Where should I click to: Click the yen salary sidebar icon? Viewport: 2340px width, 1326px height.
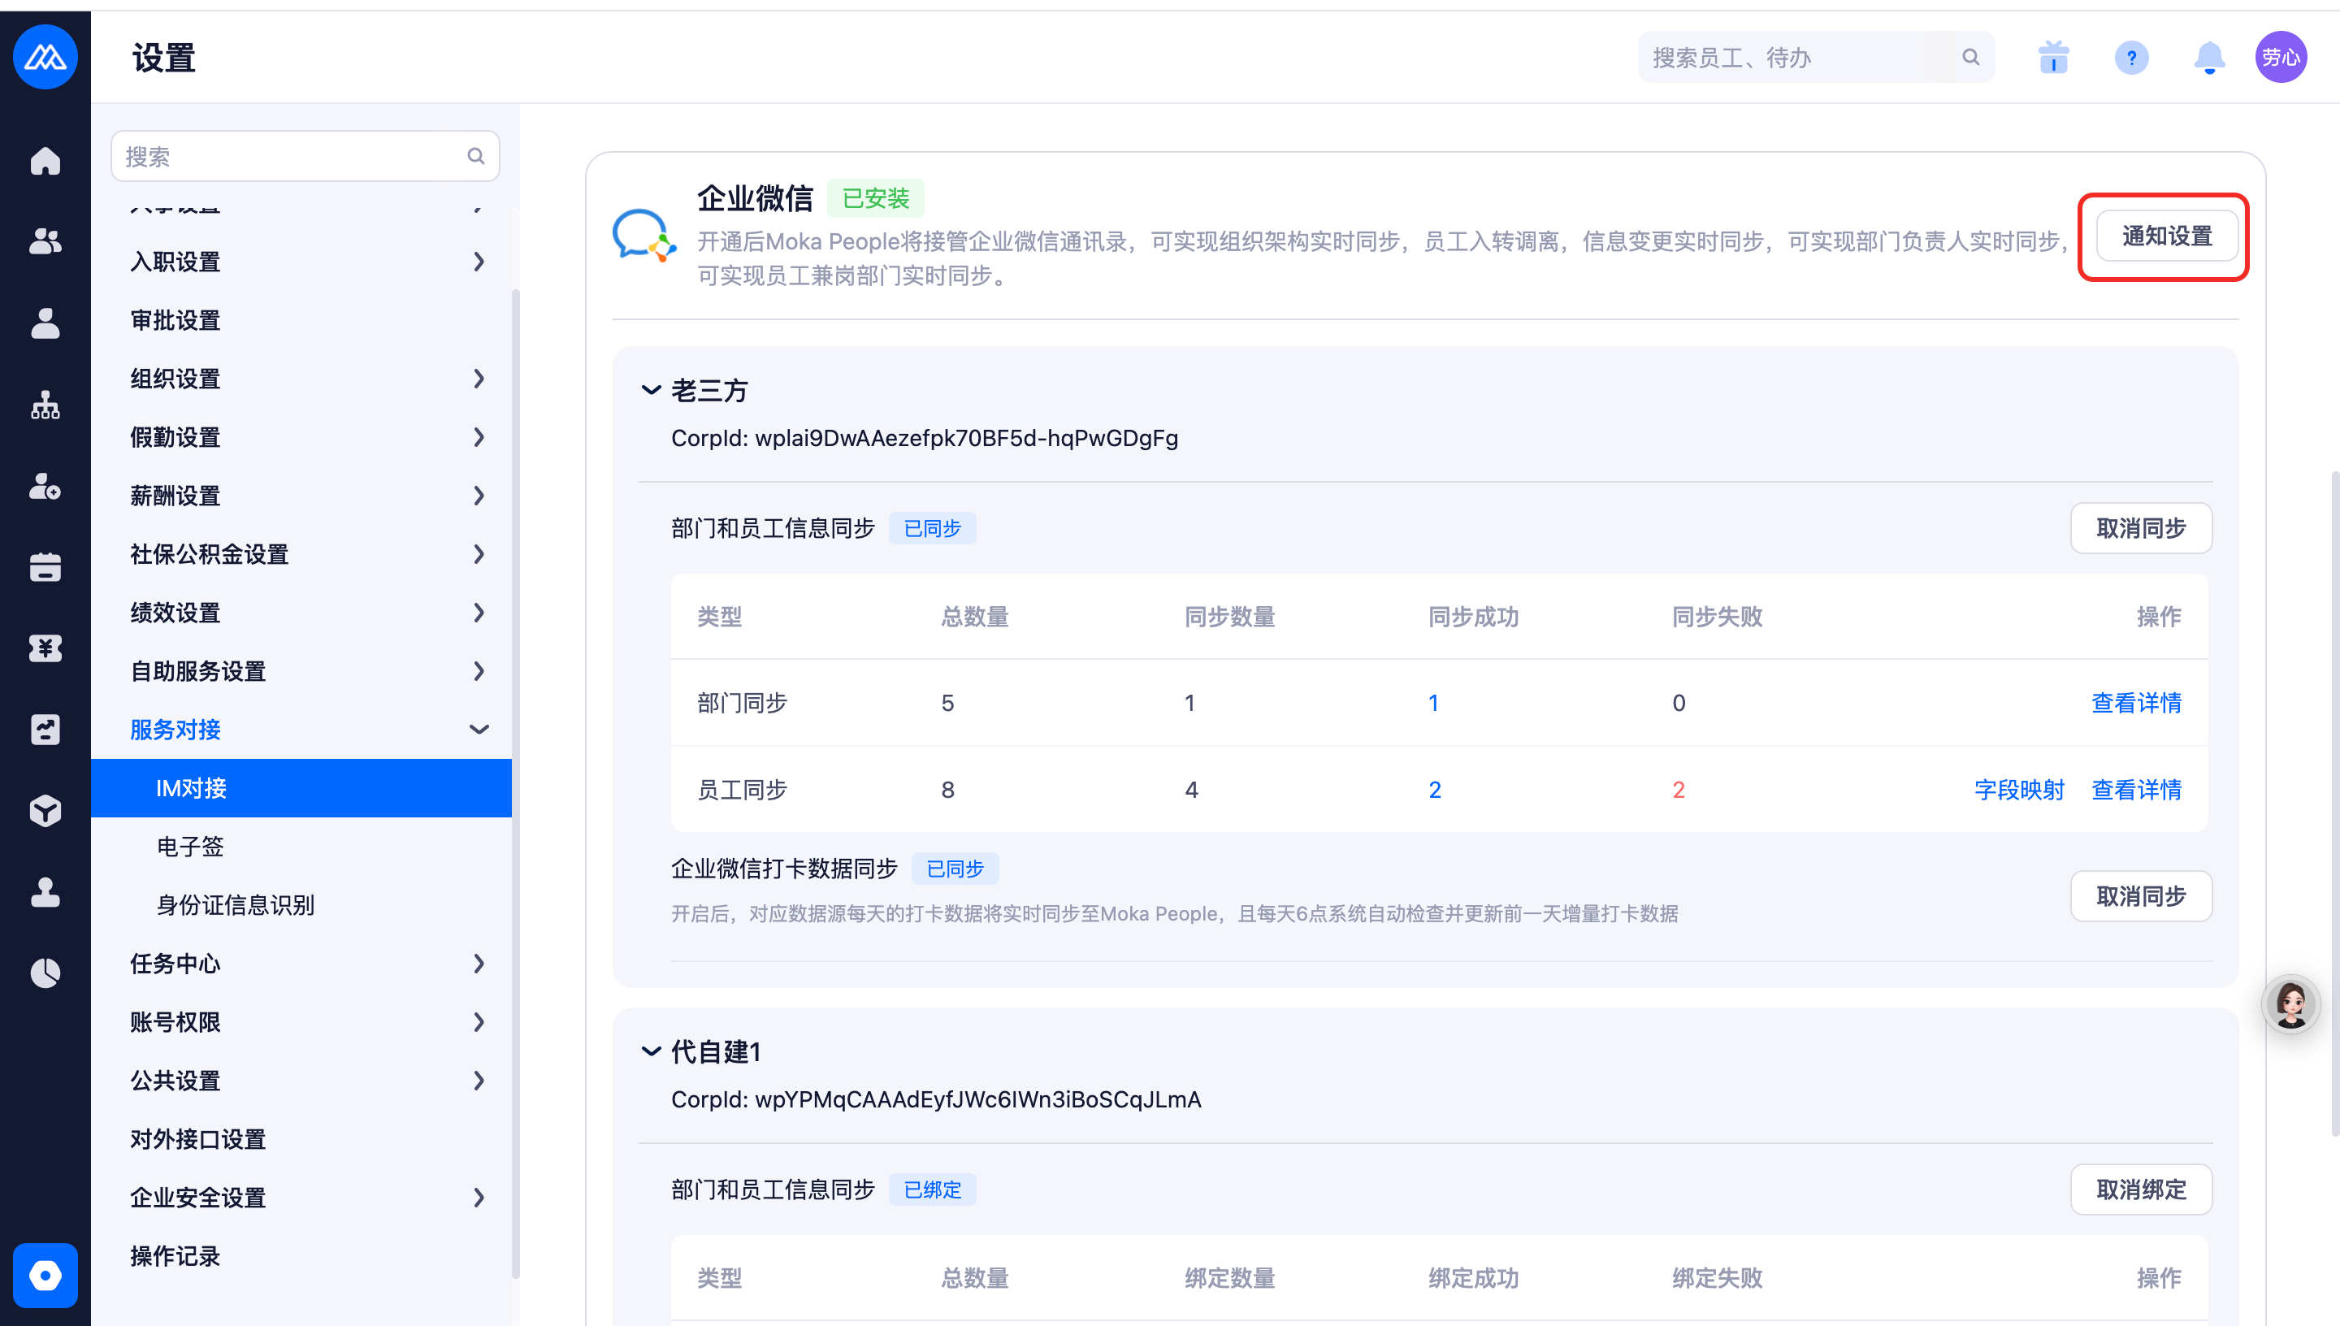tap(45, 648)
